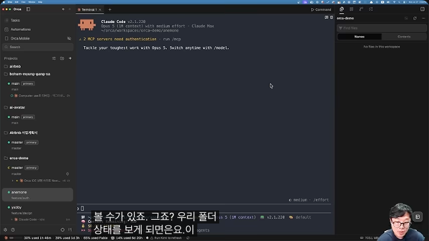429x241 pixels.
Task: Open the more options ellipsis menu
Action: 423,18
